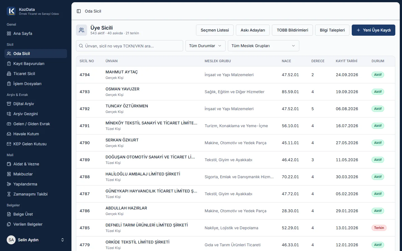
Task: Click the KAYIT TARİHİ column header
Action: tap(346, 61)
